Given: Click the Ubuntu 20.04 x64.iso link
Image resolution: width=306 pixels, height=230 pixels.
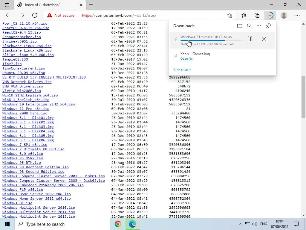Looking at the screenshot, I should [x=24, y=73].
